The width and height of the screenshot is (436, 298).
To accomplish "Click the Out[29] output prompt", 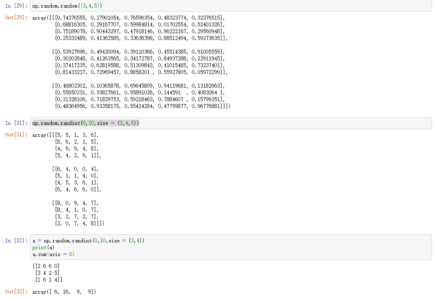I will click(16, 18).
